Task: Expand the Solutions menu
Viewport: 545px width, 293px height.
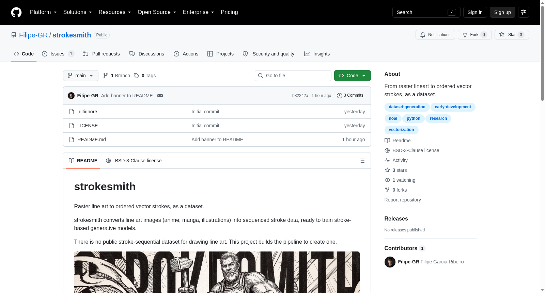Action: [77, 12]
